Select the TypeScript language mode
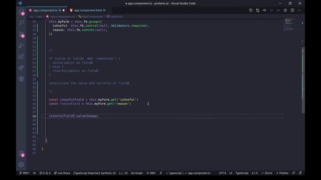The image size is (321, 180). [242, 173]
